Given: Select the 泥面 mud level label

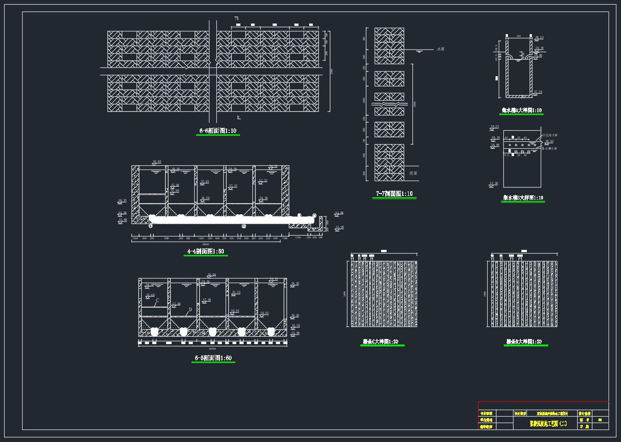Looking at the screenshot, I should (x=413, y=173).
